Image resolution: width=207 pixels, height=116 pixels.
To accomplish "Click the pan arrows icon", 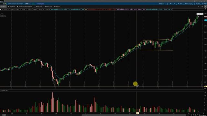I will pyautogui.click(x=190, y=115).
